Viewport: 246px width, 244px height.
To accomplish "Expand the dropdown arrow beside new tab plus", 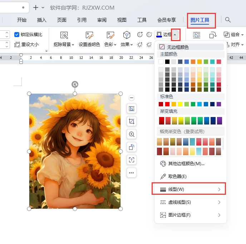I will 43,7.
